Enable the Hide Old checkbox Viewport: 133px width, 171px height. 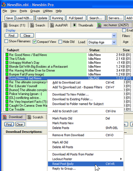[x=60, y=42]
